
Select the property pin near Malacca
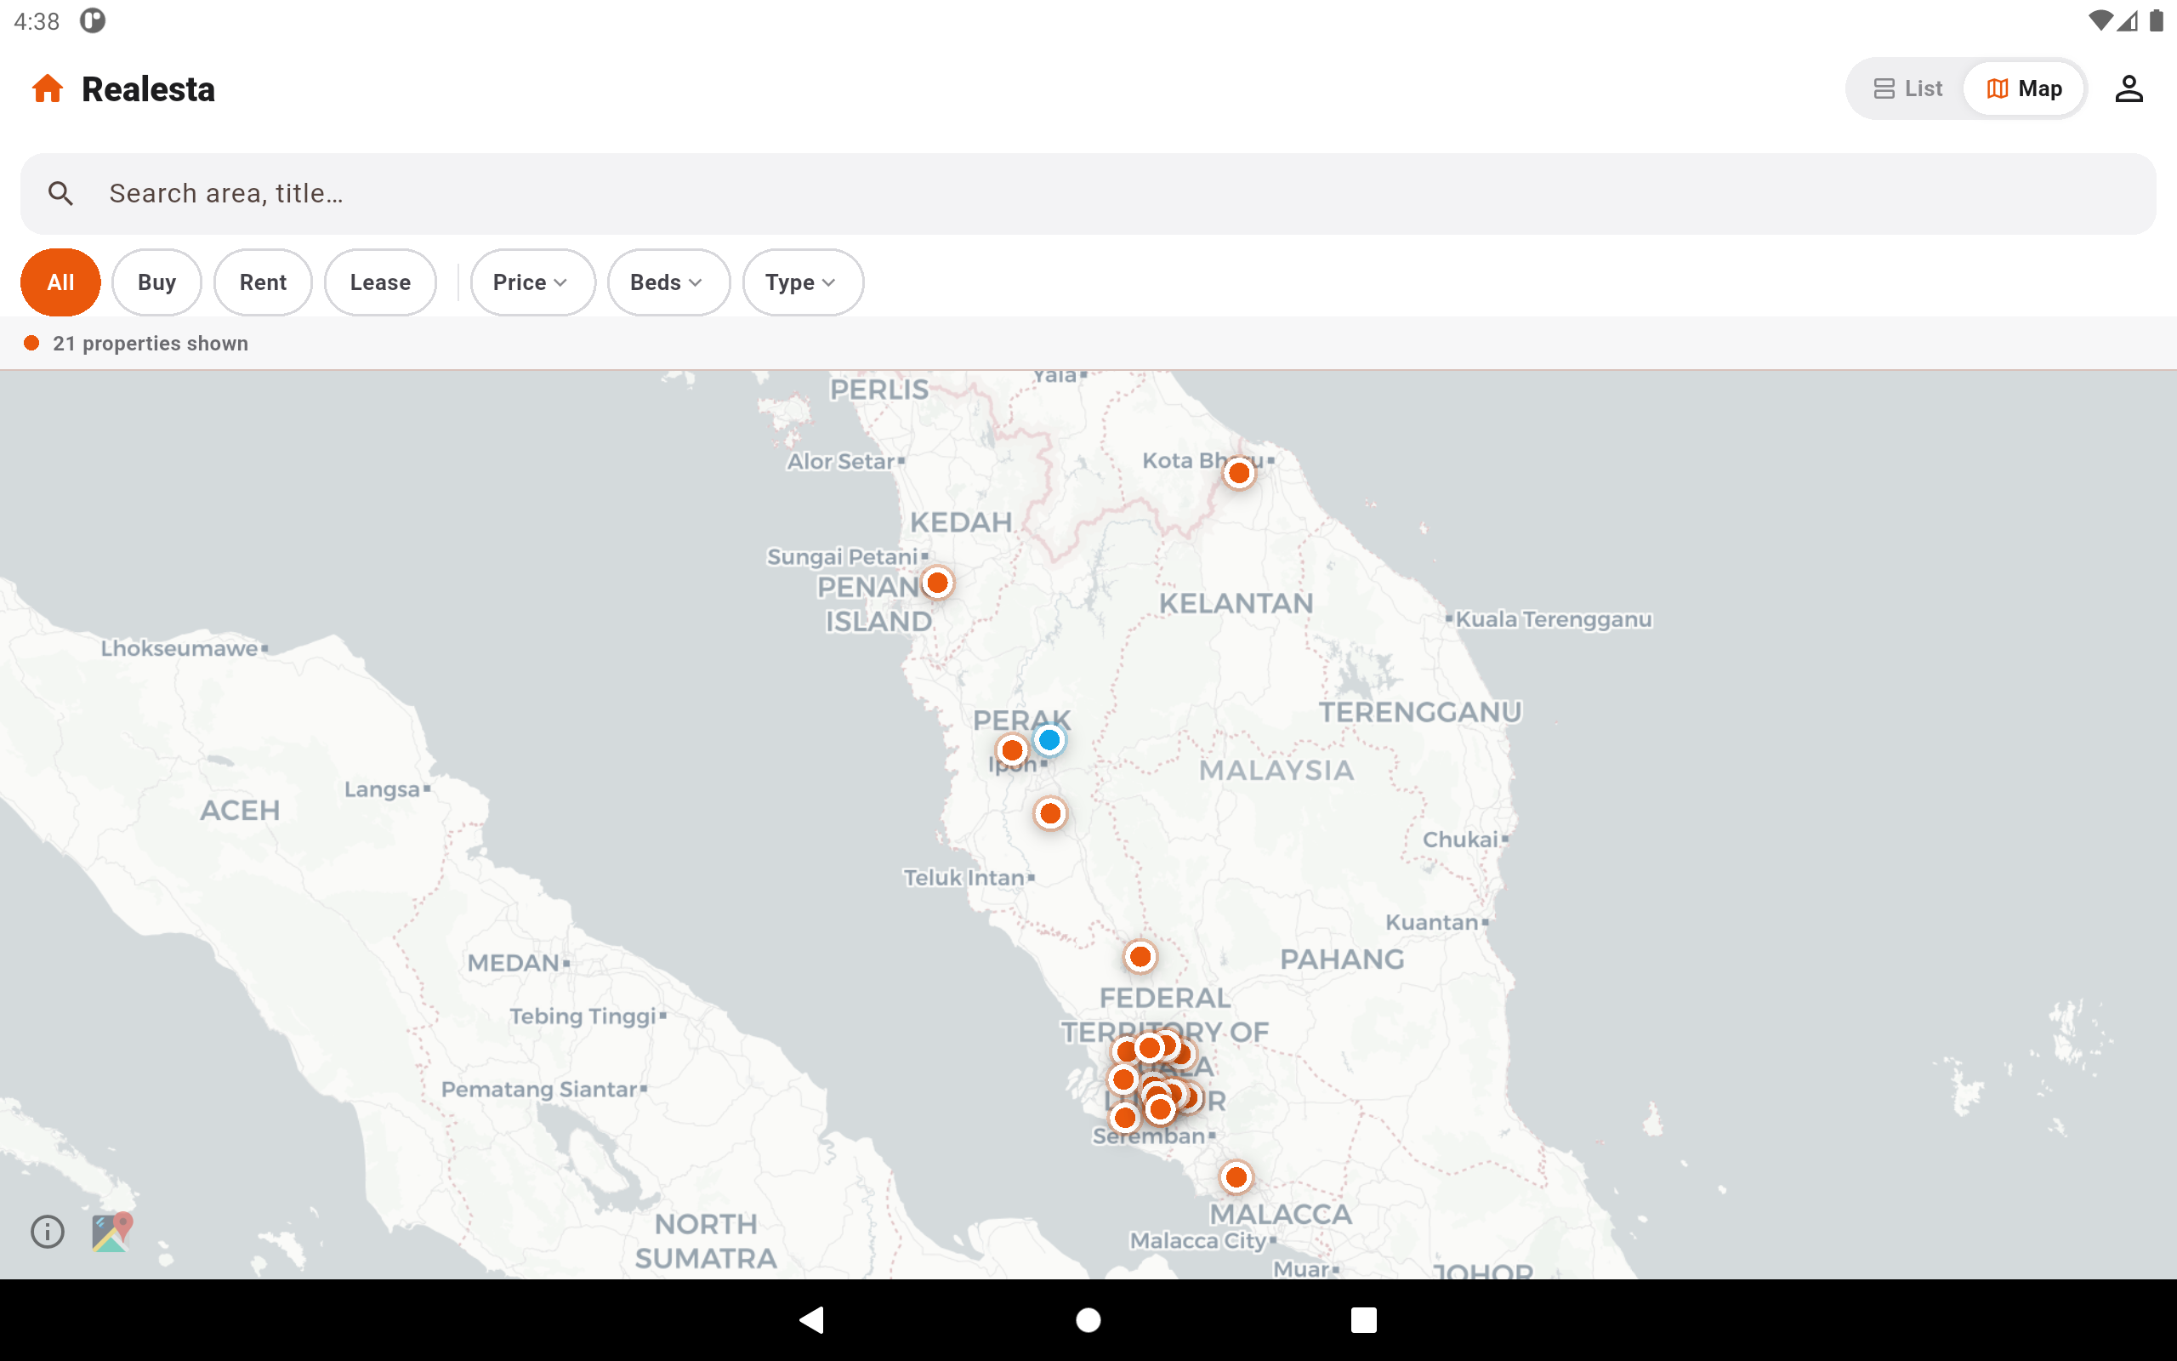(1236, 1176)
